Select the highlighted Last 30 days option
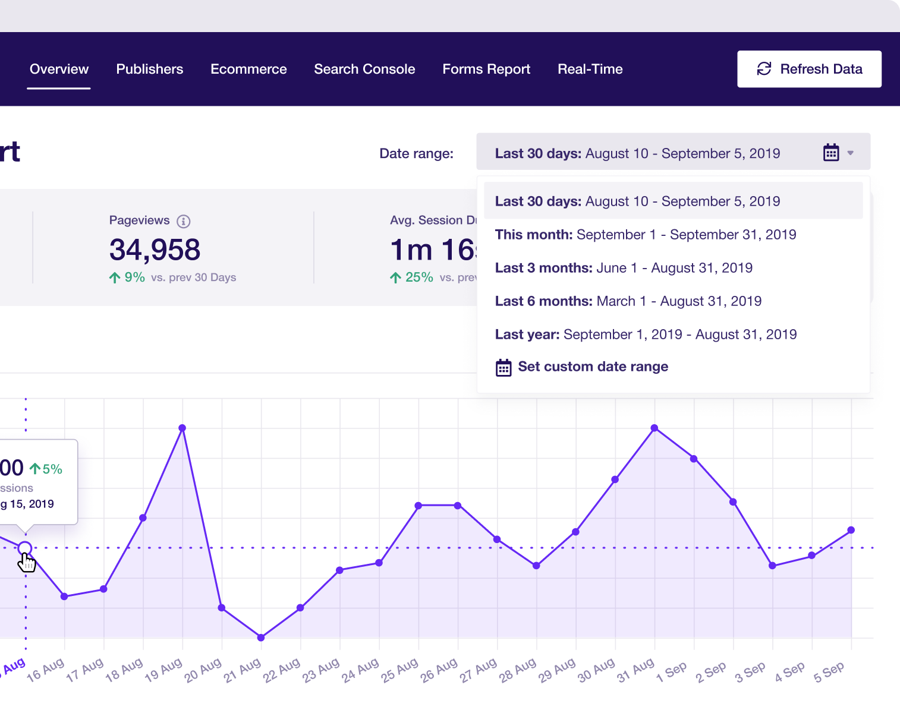Screen dimensions: 900x713 tap(637, 201)
